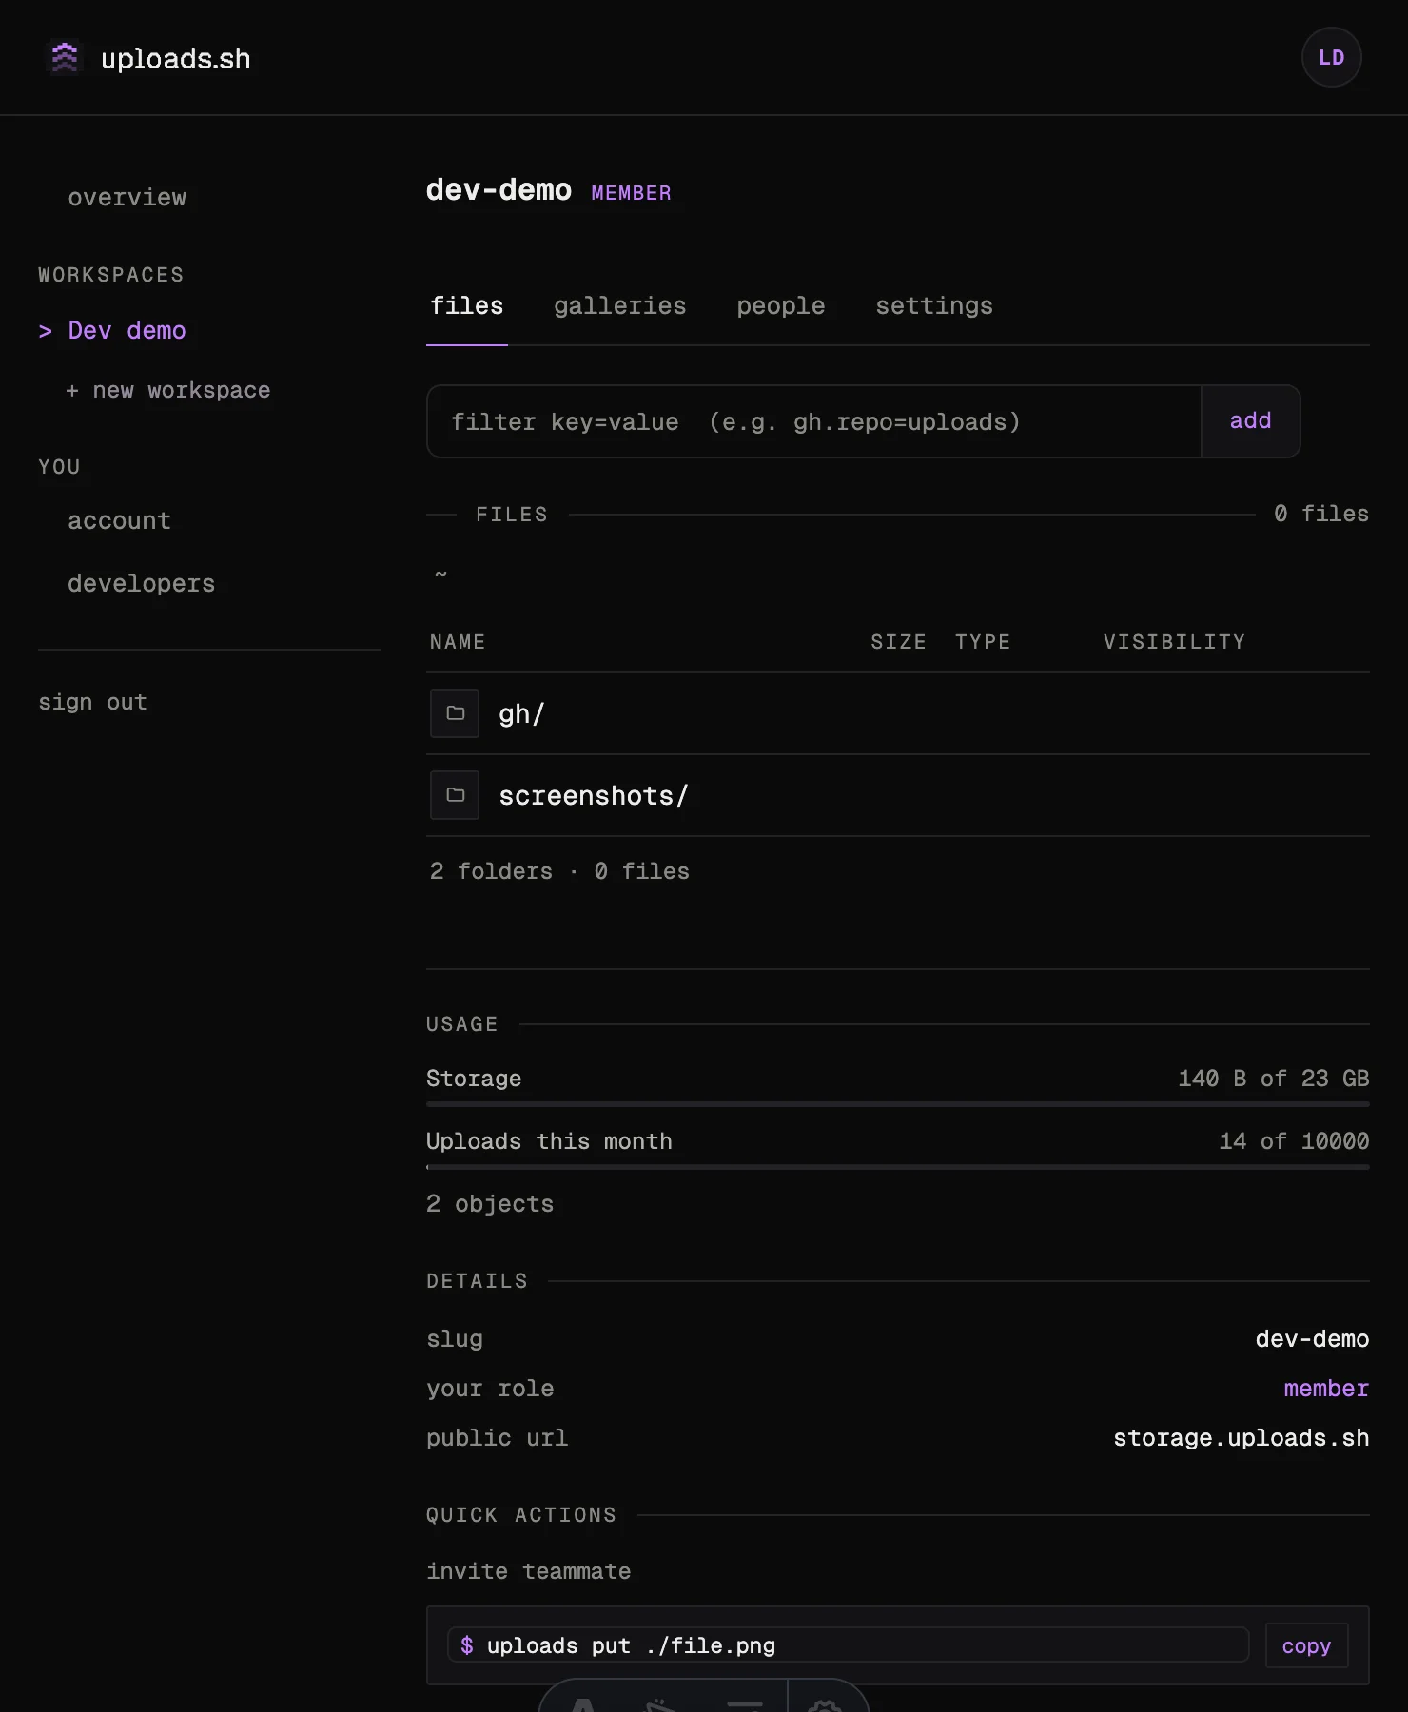The height and width of the screenshot is (1712, 1408).
Task: Switch to the galleries tab
Action: 619,306
